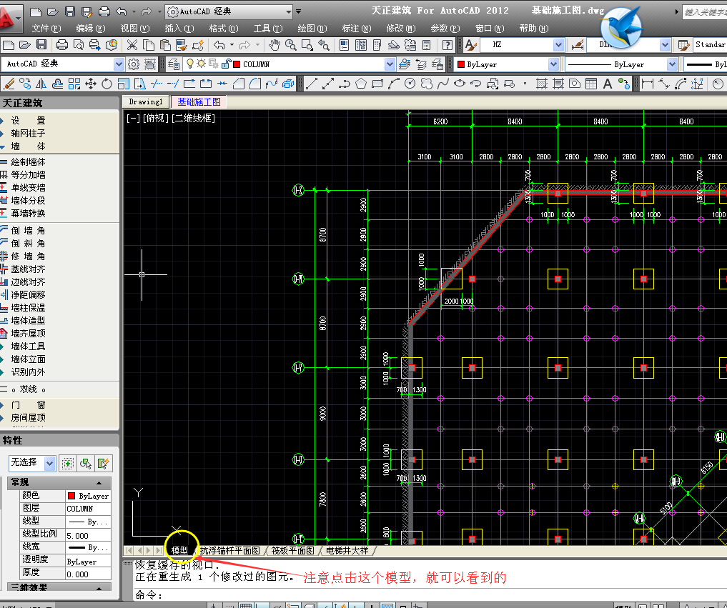
Task: Select the Ellipse drawing tool
Action: point(460,84)
